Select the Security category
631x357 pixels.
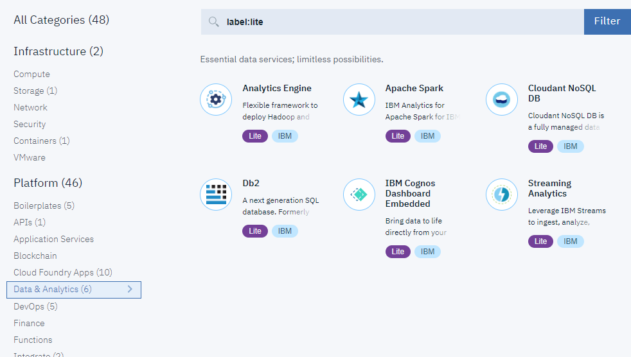(x=30, y=124)
